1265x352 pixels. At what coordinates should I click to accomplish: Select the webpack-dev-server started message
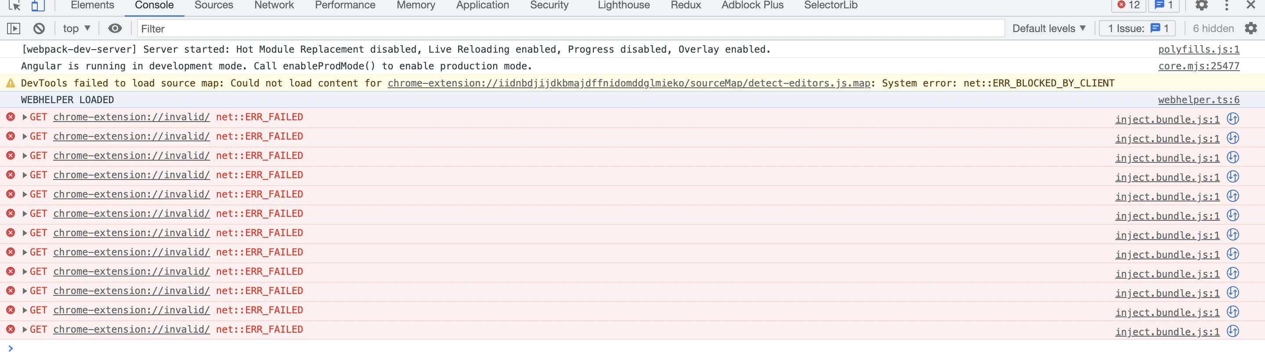[x=395, y=49]
